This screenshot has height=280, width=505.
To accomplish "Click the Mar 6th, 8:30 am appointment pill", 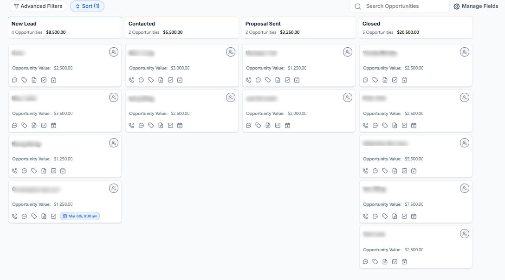I will (x=80, y=216).
